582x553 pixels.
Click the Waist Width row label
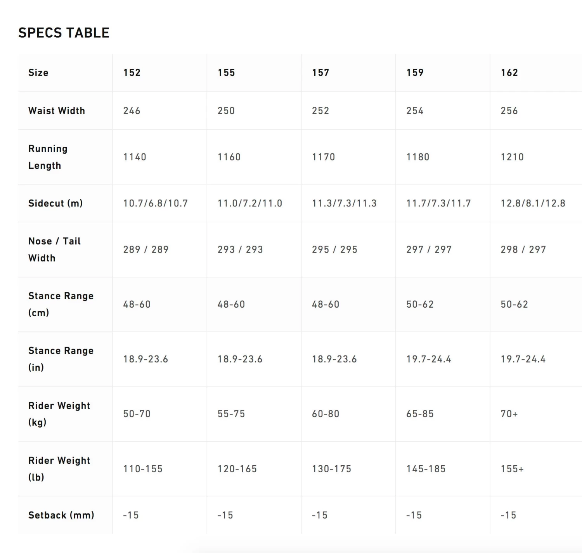pyautogui.click(x=57, y=111)
